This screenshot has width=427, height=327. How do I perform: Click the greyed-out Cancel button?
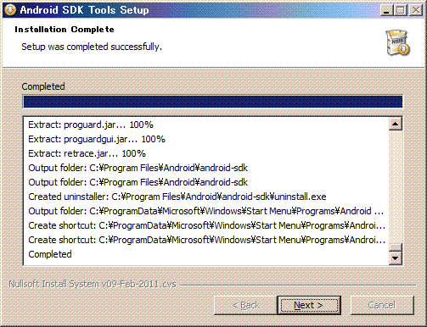click(x=382, y=305)
